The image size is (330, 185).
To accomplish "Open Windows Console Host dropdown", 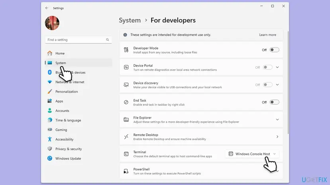I will pos(252,154).
